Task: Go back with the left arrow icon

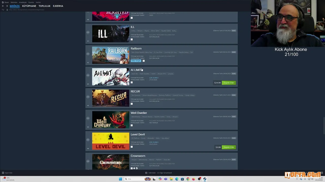Action: tap(3, 6)
